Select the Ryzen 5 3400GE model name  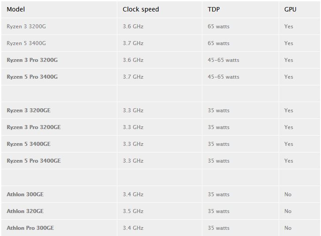coord(29,144)
